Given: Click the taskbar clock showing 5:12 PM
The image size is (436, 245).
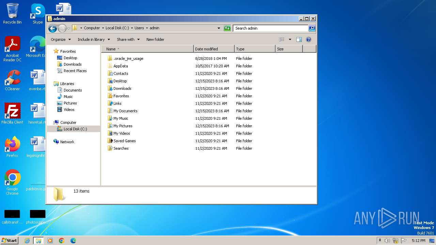Looking at the screenshot, I should pyautogui.click(x=418, y=241).
